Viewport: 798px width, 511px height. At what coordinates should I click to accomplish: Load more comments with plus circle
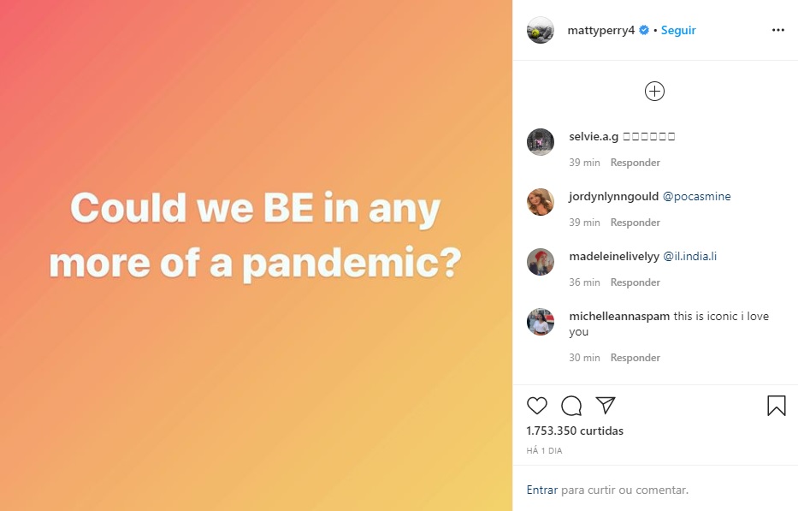tap(654, 92)
